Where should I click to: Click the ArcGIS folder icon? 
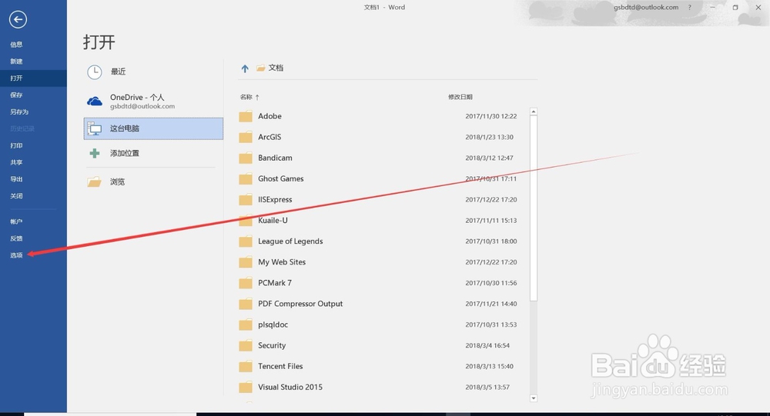click(x=246, y=138)
